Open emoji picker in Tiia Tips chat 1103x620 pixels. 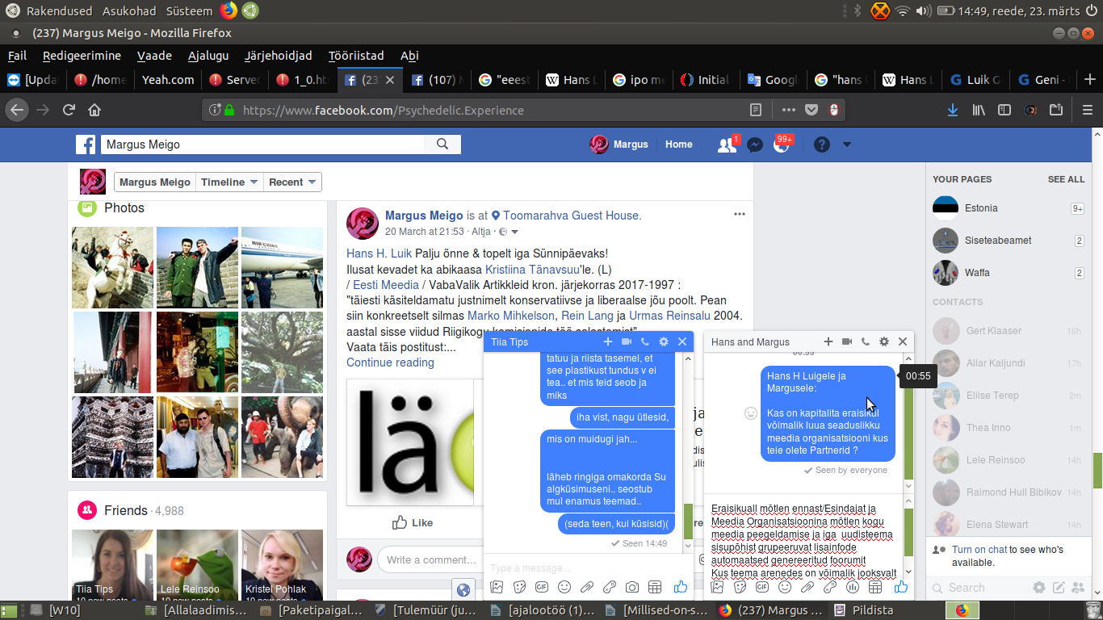(x=564, y=587)
